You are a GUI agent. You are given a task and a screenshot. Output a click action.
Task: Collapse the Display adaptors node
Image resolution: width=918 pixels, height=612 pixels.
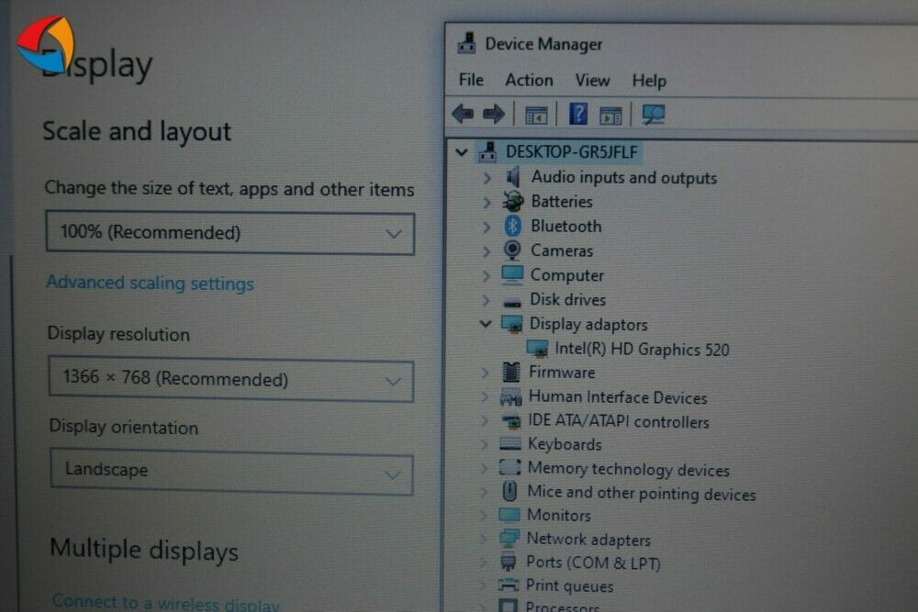(x=486, y=324)
